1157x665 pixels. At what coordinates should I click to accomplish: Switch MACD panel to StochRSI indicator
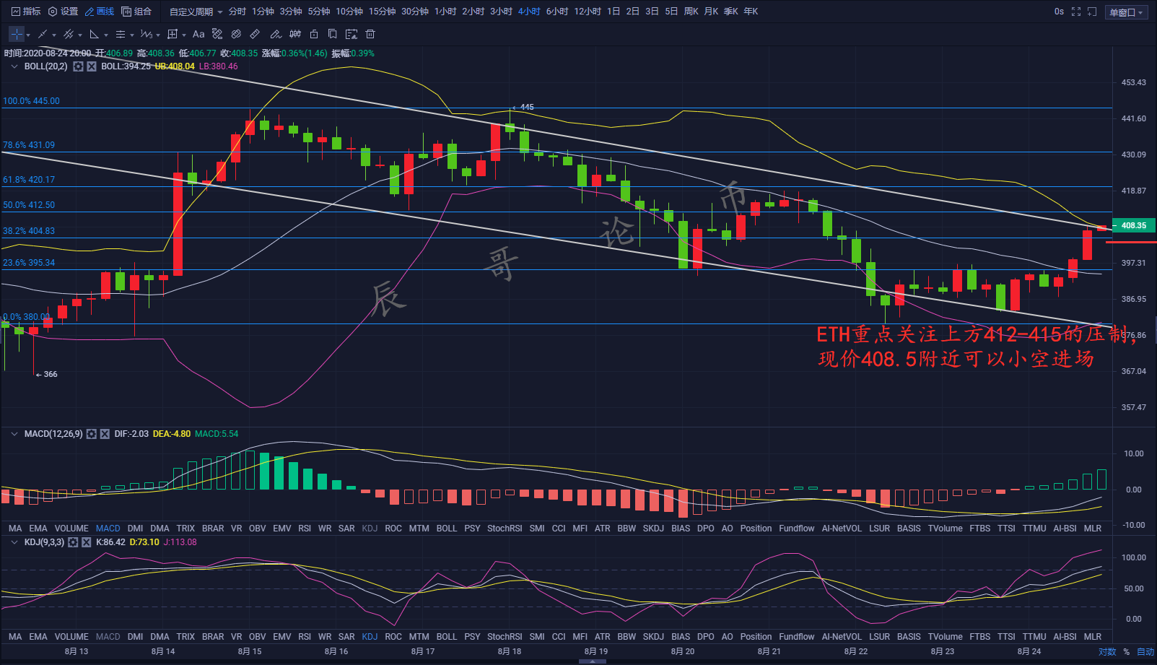tap(505, 529)
